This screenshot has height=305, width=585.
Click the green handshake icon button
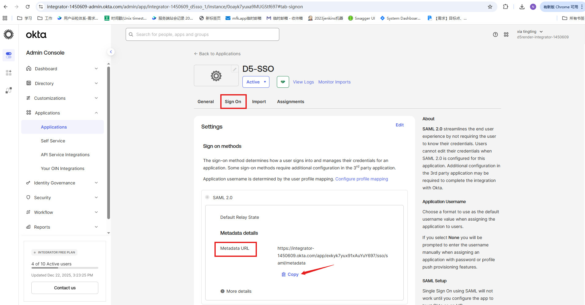283,82
